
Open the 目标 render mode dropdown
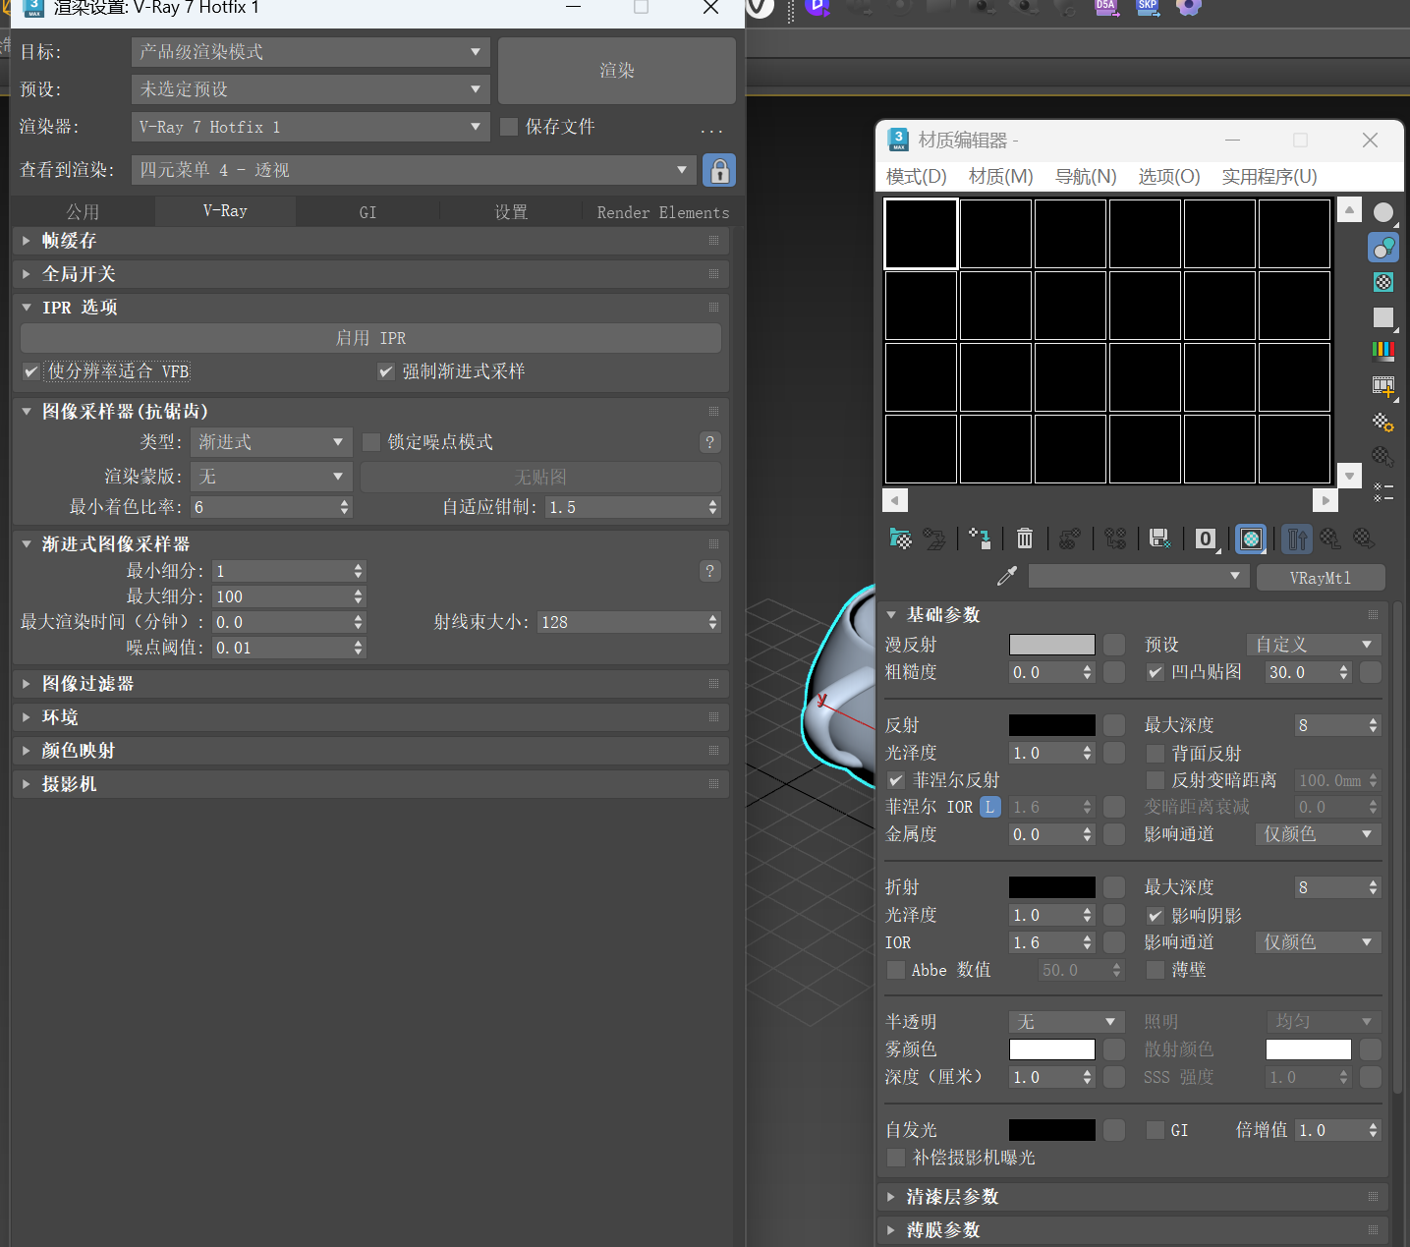pos(310,52)
